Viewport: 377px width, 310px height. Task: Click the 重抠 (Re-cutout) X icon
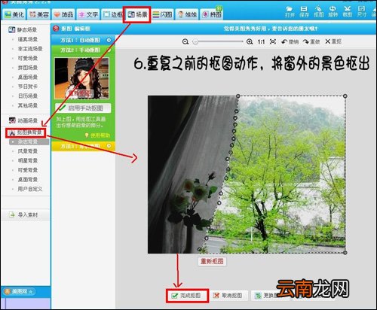coord(333,41)
